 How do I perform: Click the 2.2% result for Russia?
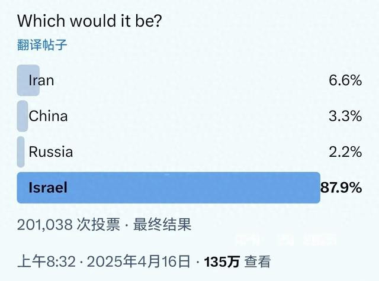(x=345, y=152)
